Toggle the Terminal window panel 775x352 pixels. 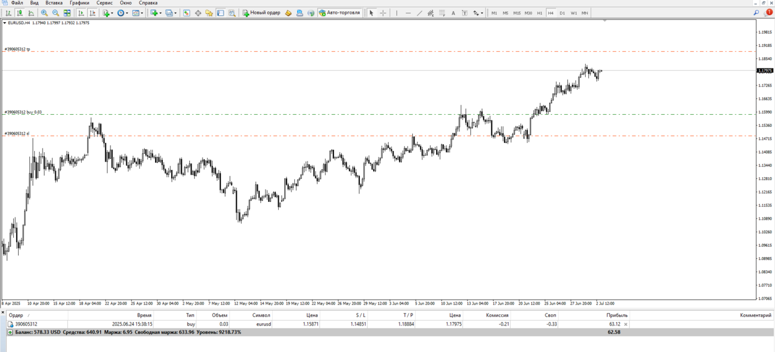coord(220,13)
